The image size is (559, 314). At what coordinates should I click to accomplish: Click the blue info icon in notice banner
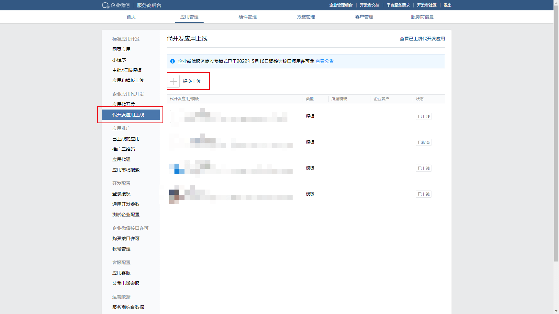[x=173, y=61]
